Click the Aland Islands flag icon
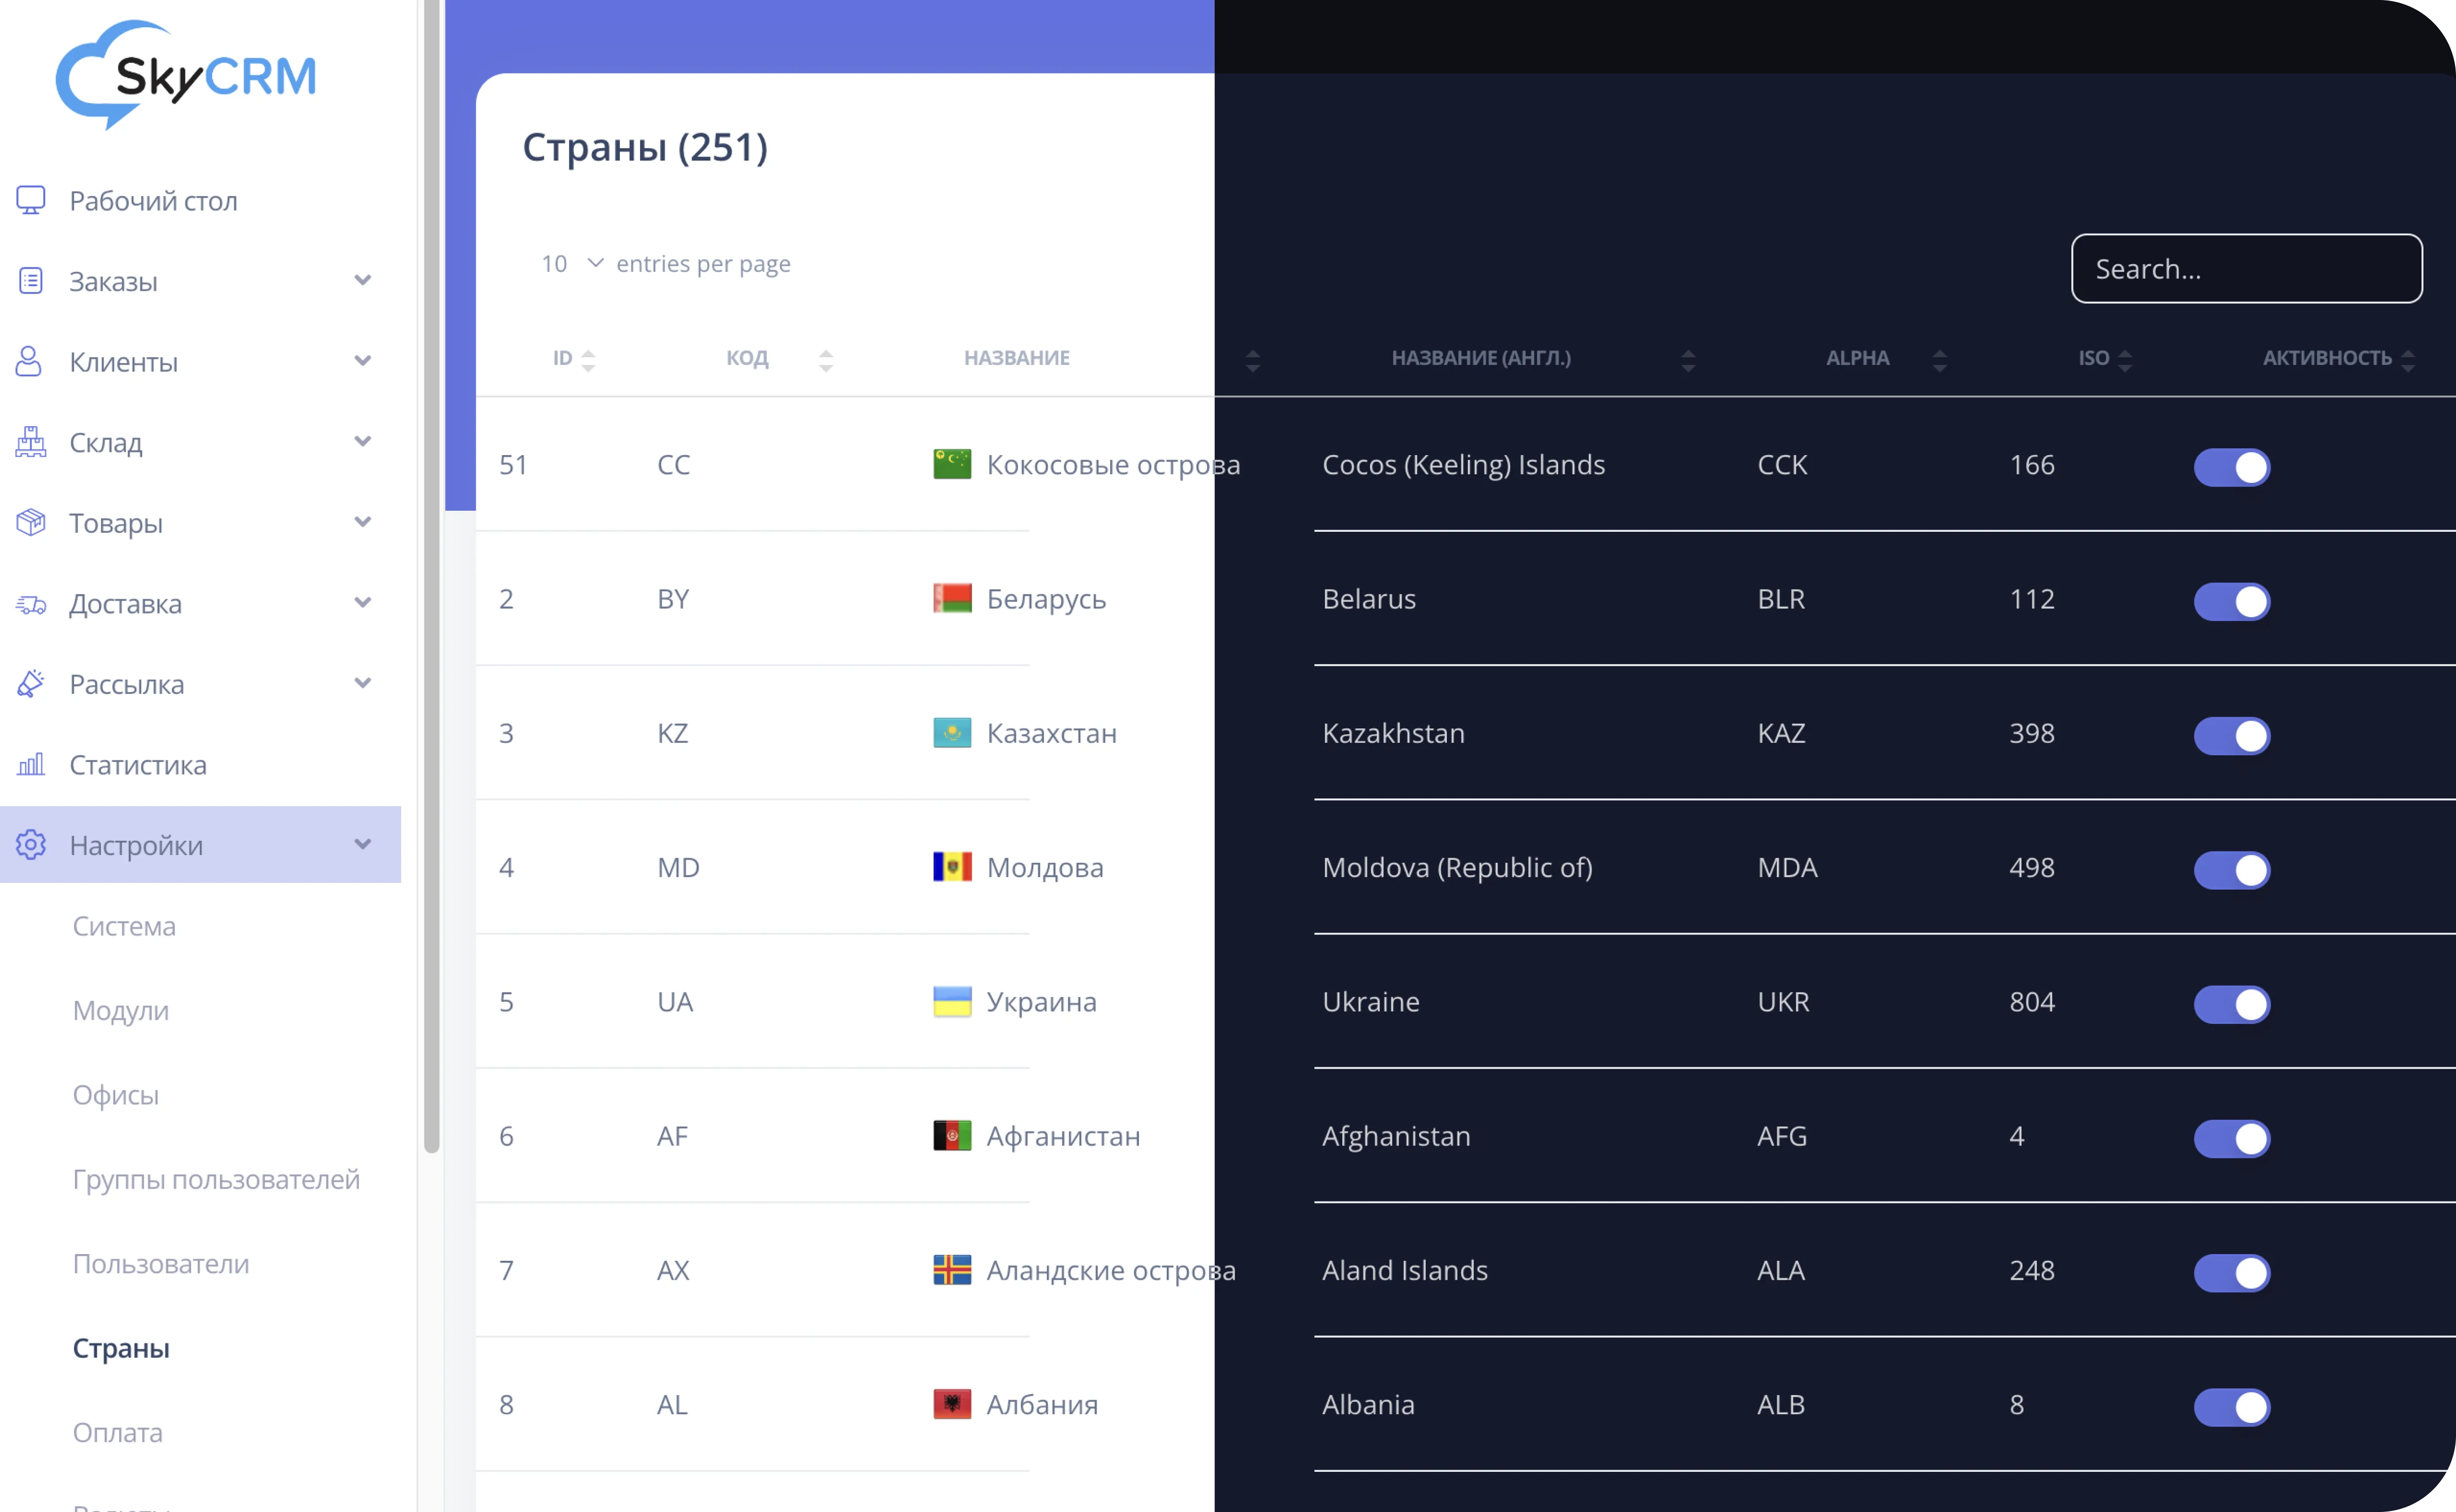The width and height of the screenshot is (2456, 1512). tap(952, 1270)
